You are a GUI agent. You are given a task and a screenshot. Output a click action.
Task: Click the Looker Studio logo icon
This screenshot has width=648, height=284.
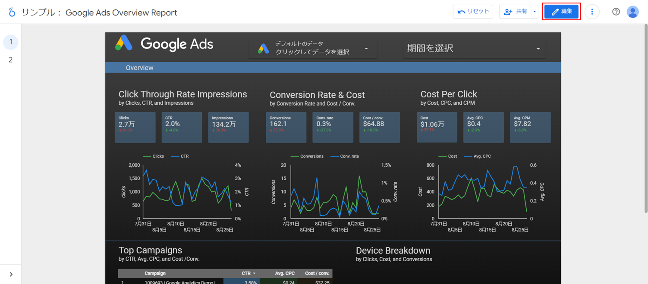12,12
